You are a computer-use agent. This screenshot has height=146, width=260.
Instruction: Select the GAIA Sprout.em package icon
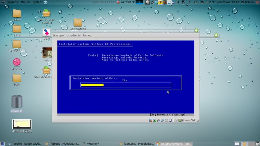46,72
